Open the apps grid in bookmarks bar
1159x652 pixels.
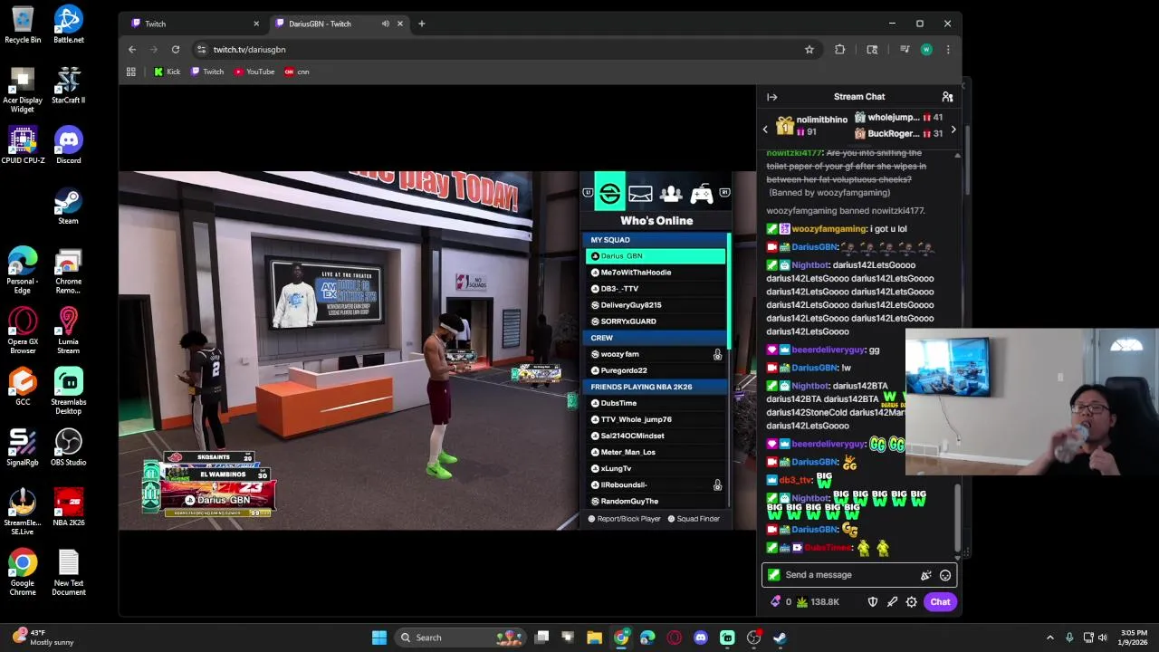coord(131,72)
